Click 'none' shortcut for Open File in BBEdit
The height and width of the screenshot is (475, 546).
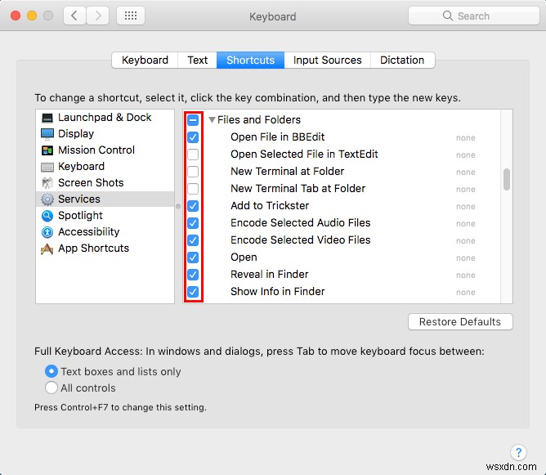(x=466, y=138)
